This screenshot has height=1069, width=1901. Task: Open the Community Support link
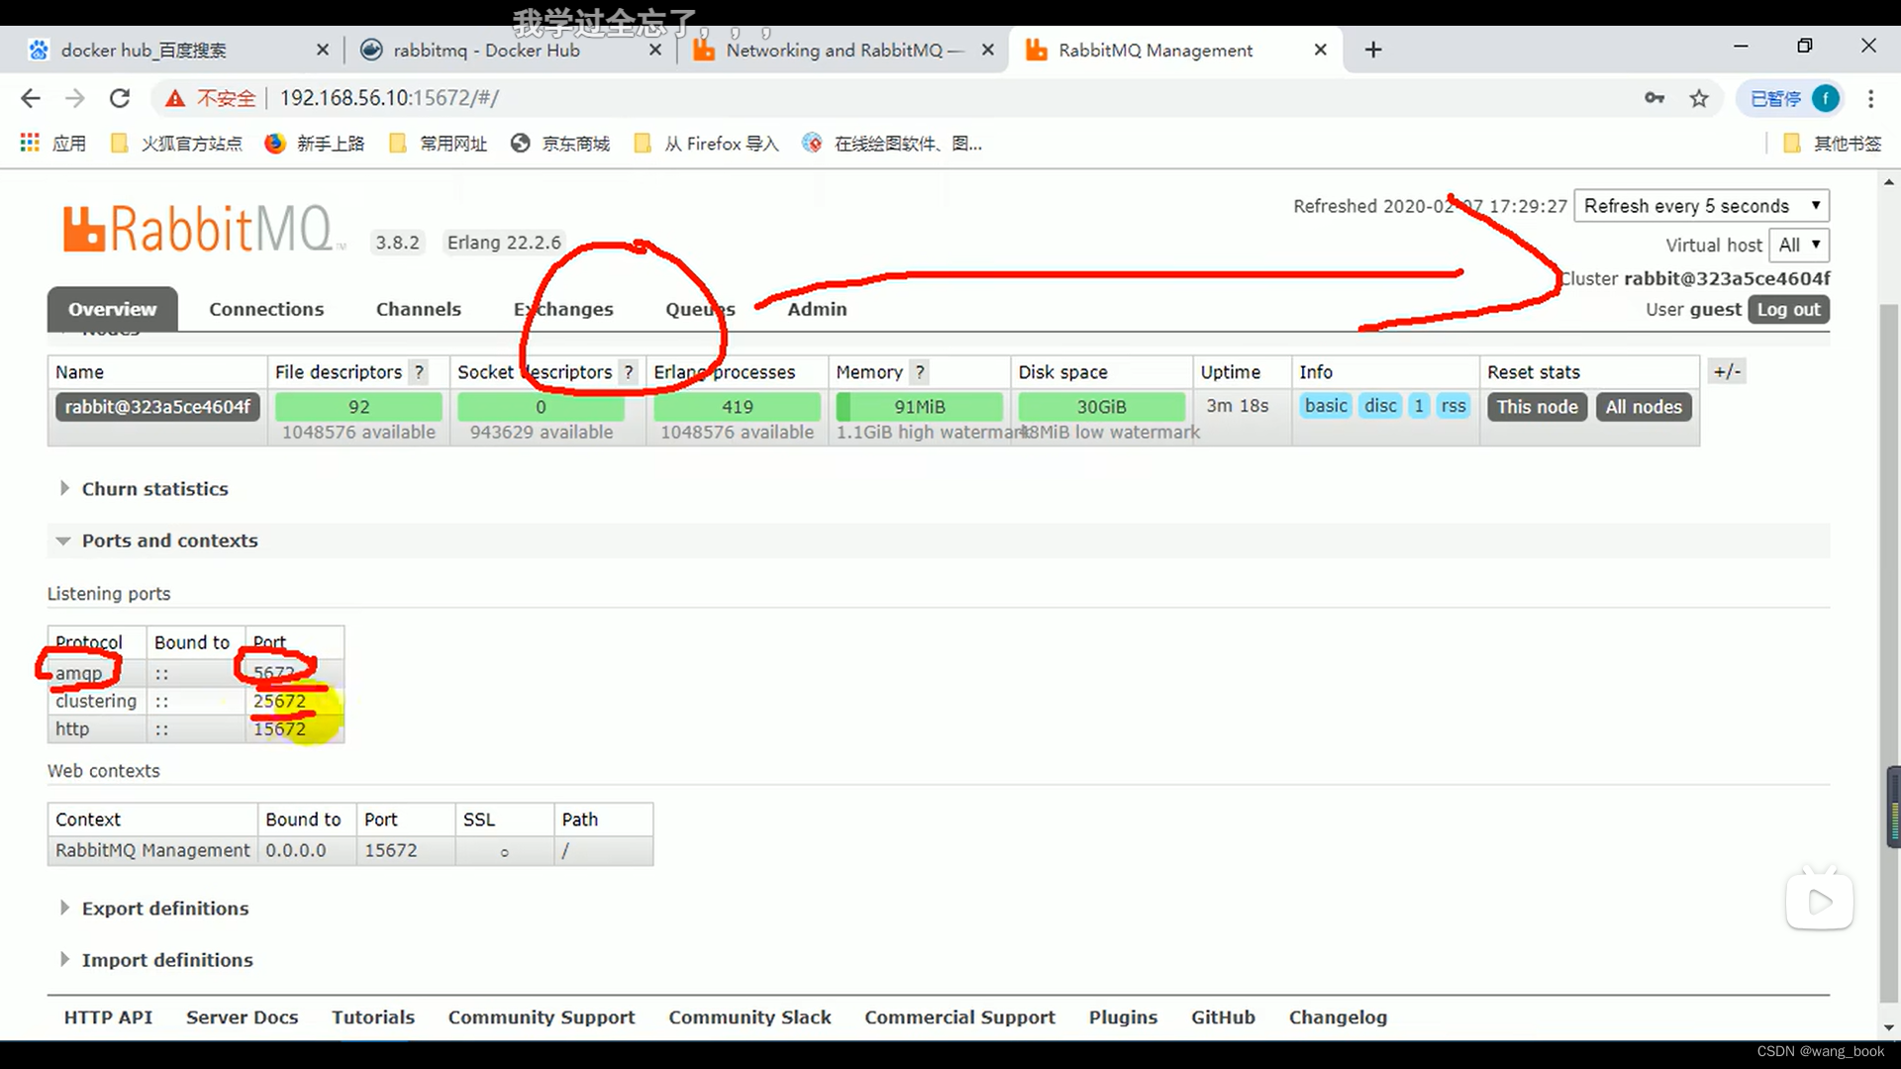pos(541,1018)
